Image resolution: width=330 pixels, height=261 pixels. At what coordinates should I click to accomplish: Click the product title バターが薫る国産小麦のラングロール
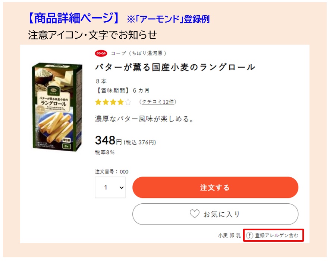click(x=175, y=67)
